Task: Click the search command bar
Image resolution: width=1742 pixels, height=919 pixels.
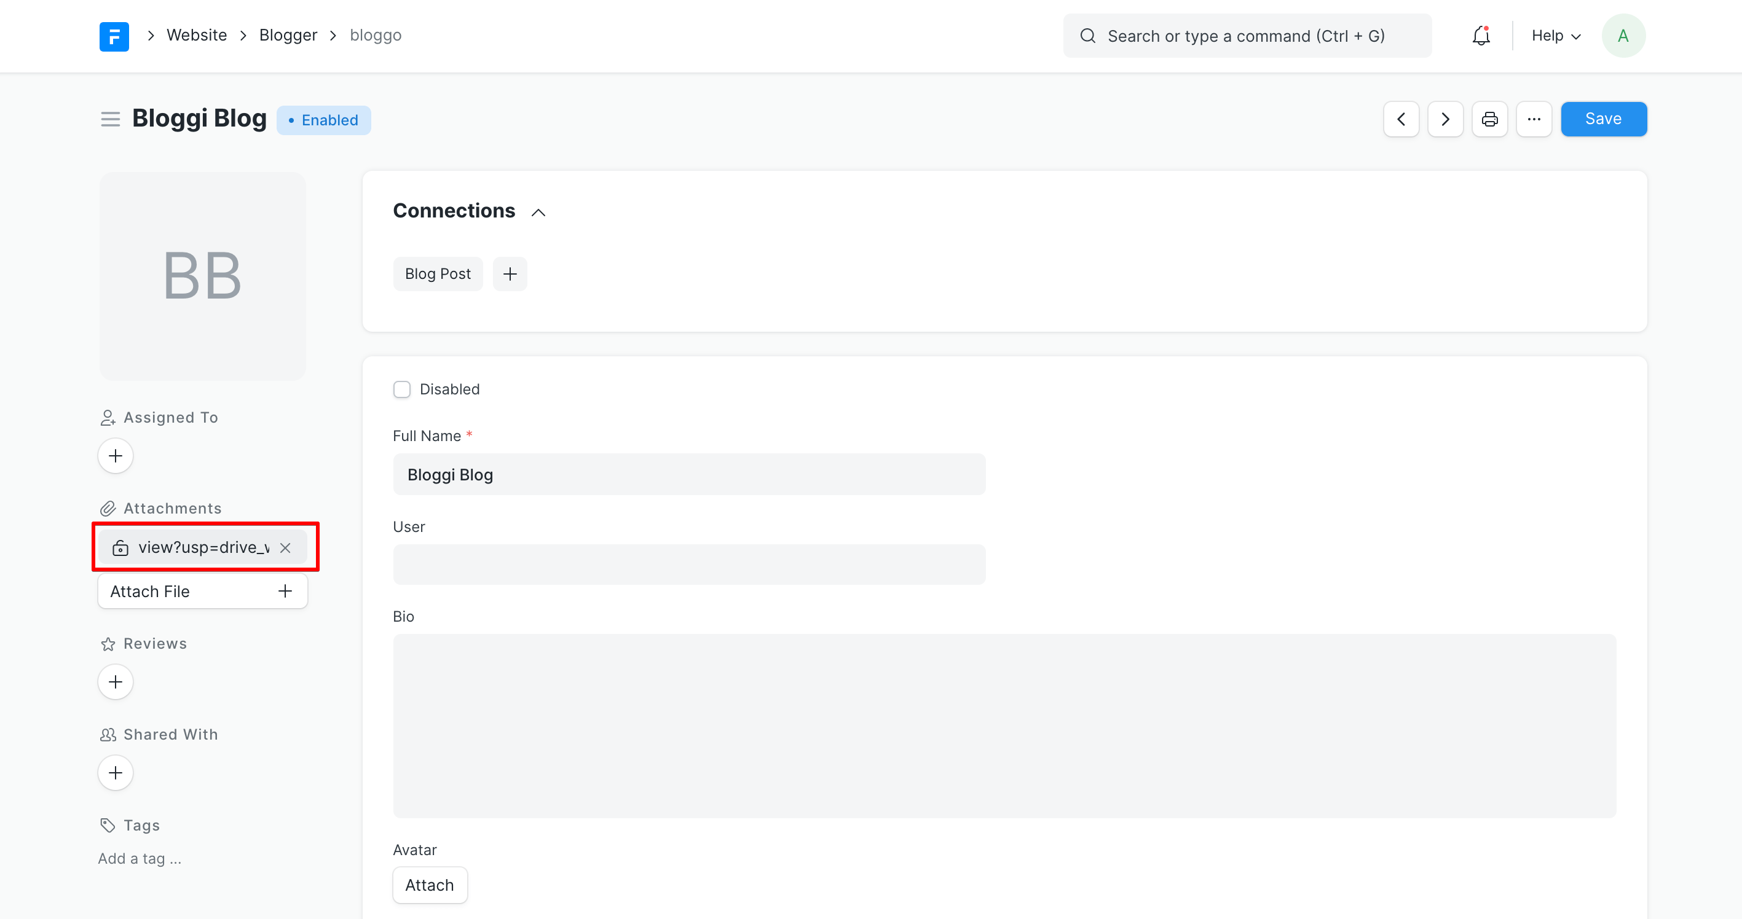Action: click(1247, 36)
